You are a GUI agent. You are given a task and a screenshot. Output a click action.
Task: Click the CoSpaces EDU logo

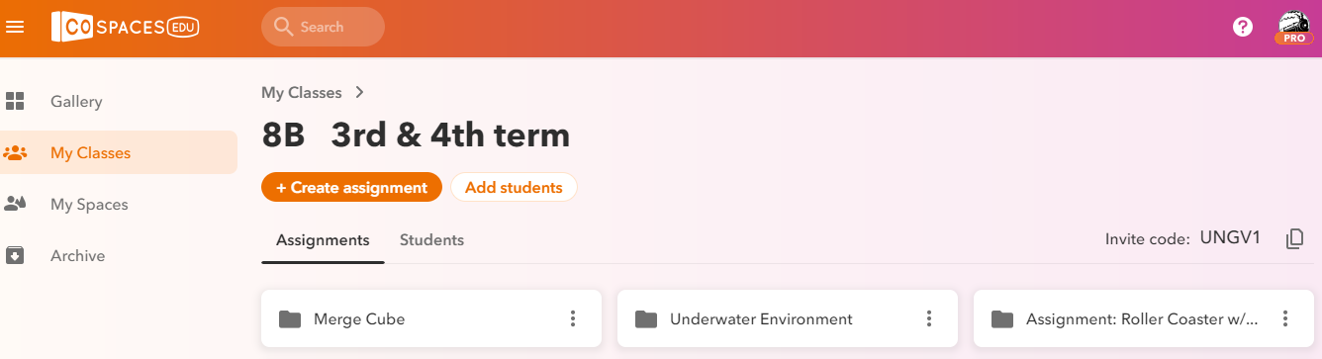[126, 27]
